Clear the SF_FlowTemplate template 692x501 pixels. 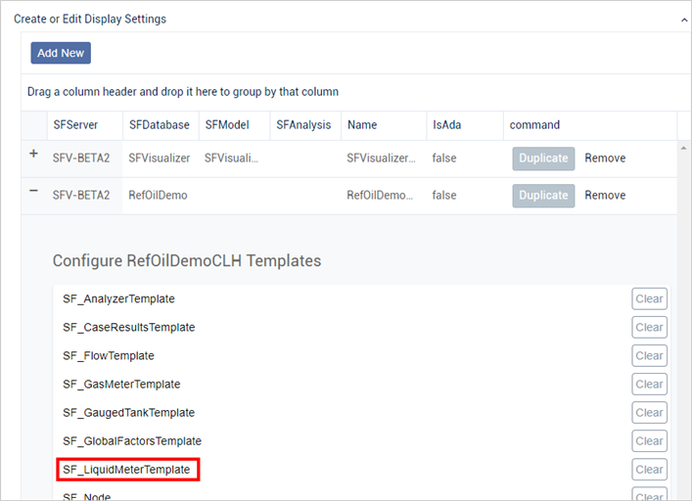pyautogui.click(x=649, y=356)
